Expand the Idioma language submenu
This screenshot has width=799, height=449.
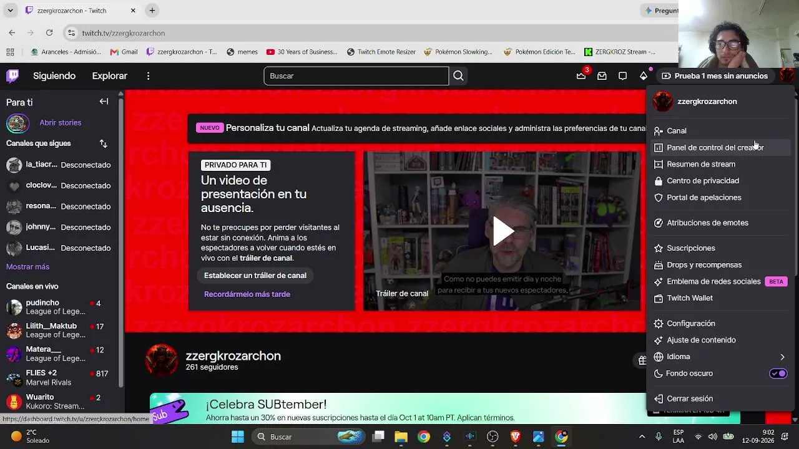coord(720,357)
